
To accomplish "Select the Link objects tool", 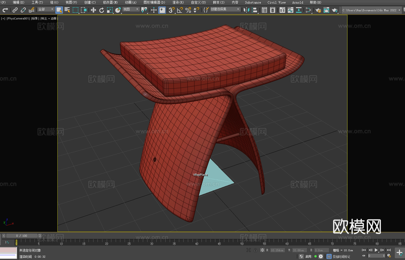I will click(x=15, y=10).
